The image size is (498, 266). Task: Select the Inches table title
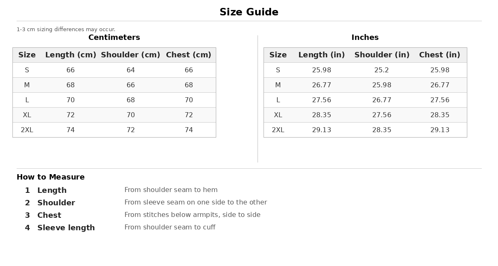365,37
